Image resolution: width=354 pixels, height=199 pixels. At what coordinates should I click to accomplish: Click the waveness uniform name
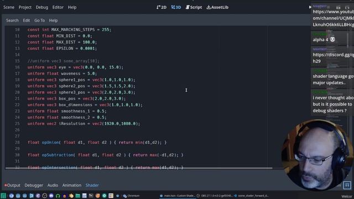(71, 74)
